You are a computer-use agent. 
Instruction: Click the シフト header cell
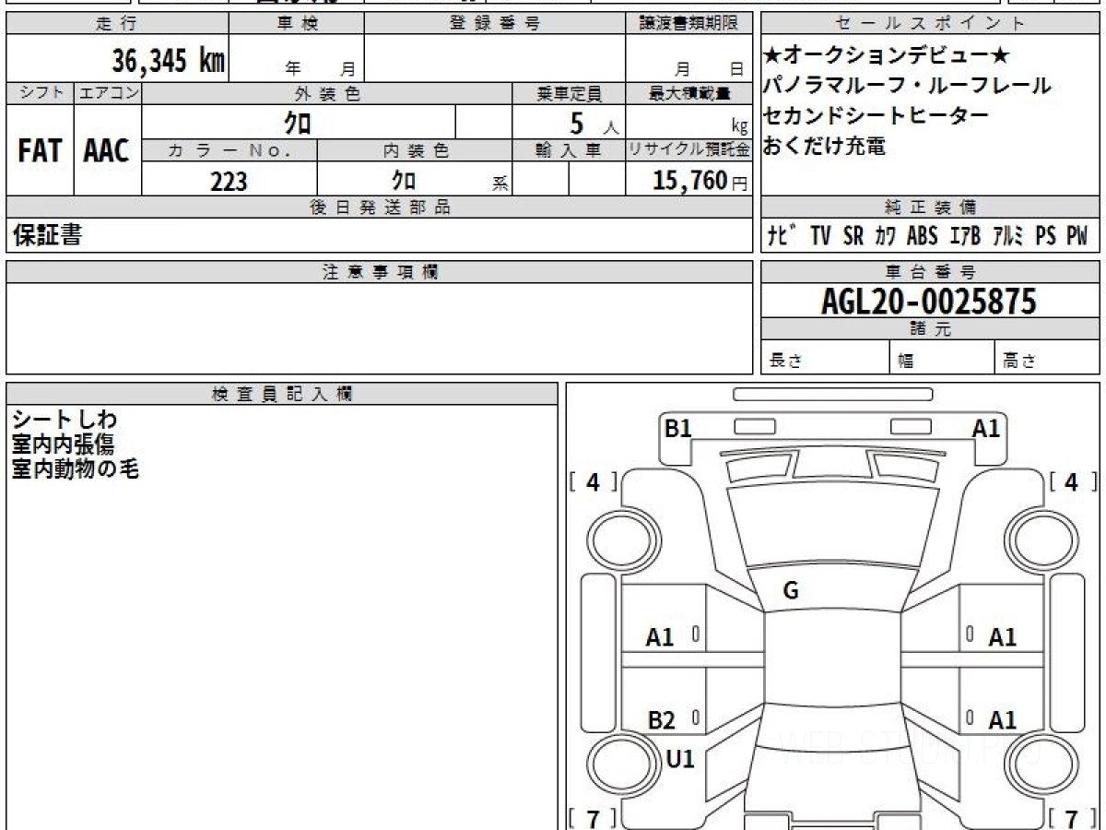click(40, 93)
